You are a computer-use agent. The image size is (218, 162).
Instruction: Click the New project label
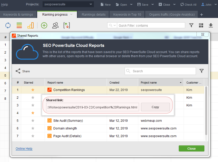pos(108,5)
